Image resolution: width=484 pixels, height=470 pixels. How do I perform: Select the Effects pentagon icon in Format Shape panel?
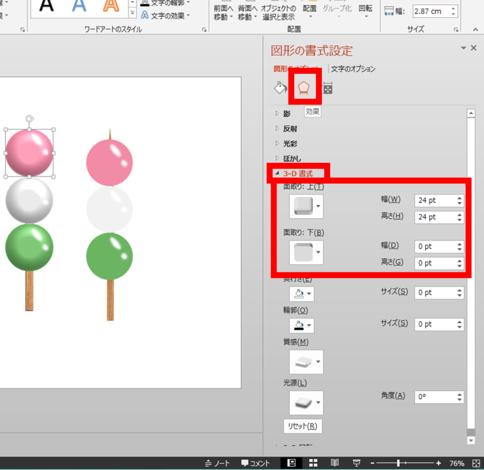click(303, 86)
